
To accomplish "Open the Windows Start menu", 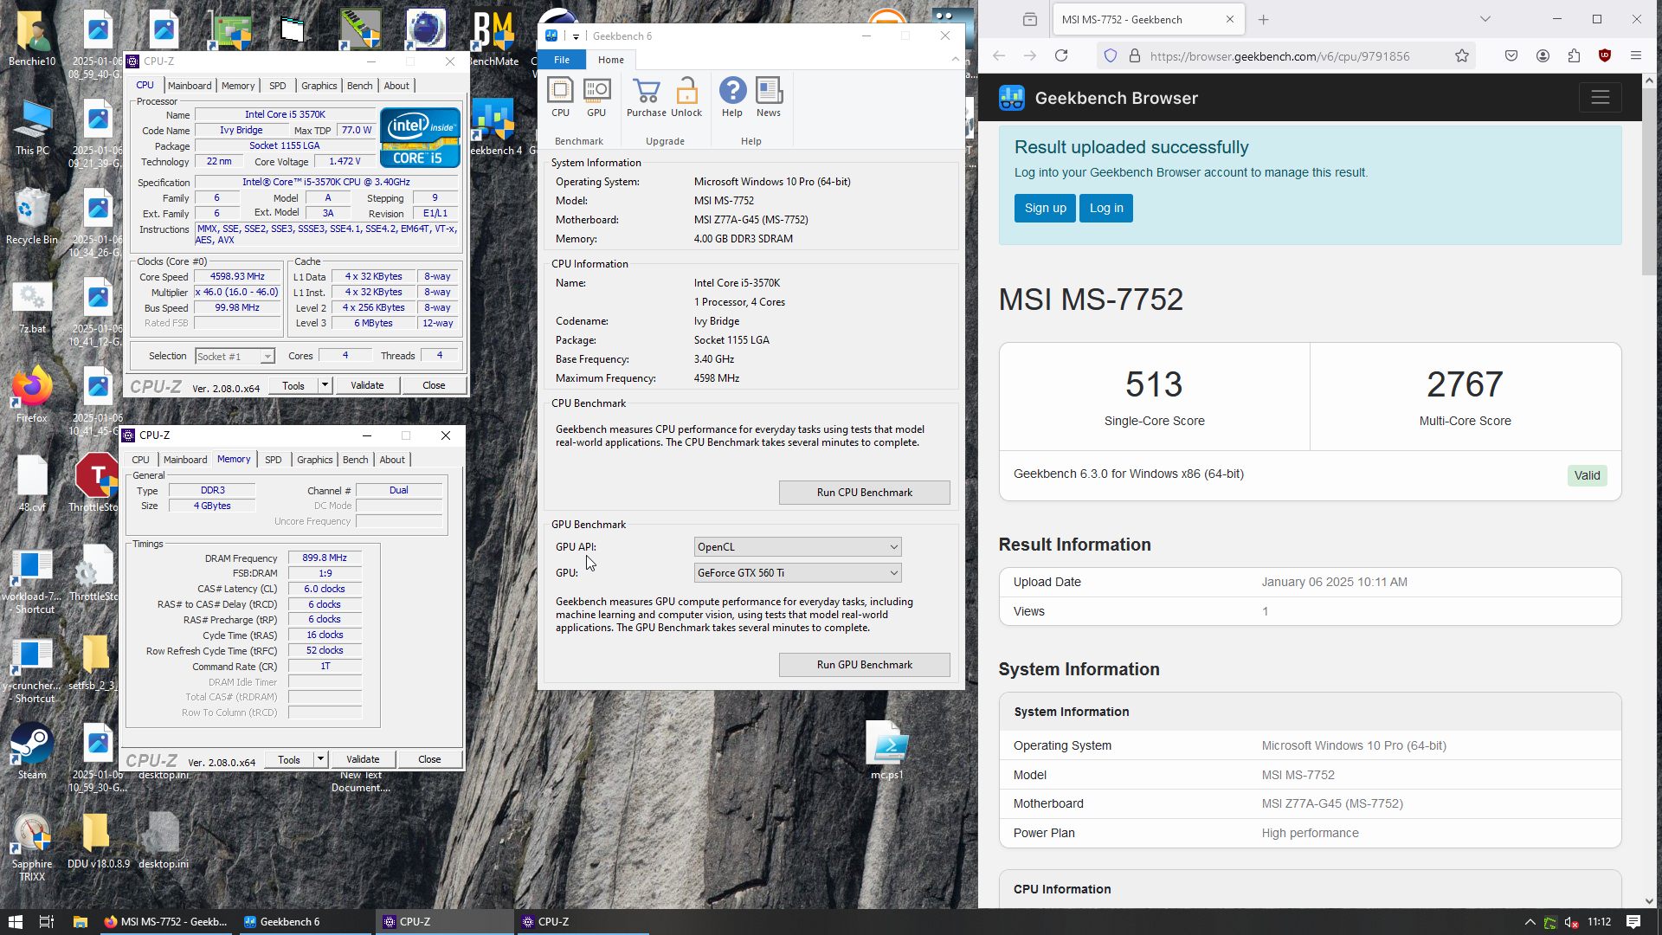I will pyautogui.click(x=15, y=922).
